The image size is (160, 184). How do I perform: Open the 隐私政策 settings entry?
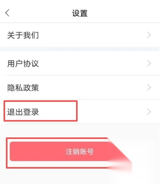pos(80,88)
